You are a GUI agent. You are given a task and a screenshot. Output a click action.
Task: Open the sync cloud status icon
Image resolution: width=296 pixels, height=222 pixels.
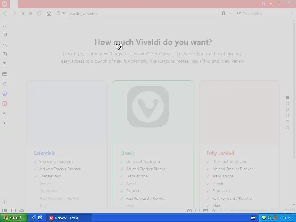[x=22, y=210]
